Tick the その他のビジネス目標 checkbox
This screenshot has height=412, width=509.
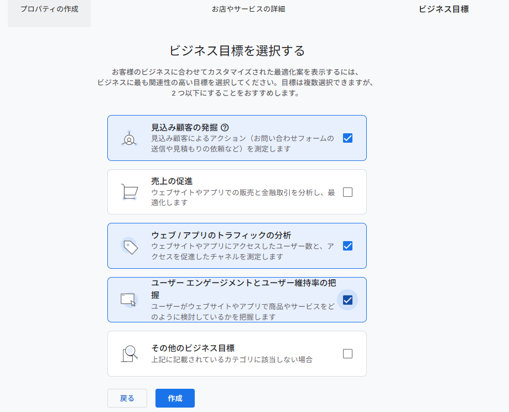(x=347, y=354)
